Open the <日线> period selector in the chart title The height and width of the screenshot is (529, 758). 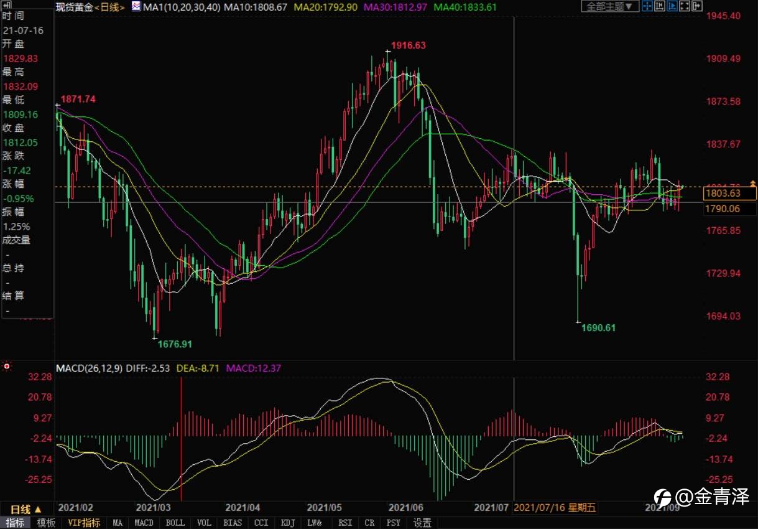pos(110,7)
